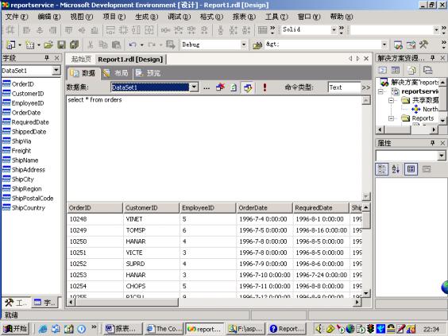Toggle the generic query designer icon
The width and height of the screenshot is (448, 336).
248,87
